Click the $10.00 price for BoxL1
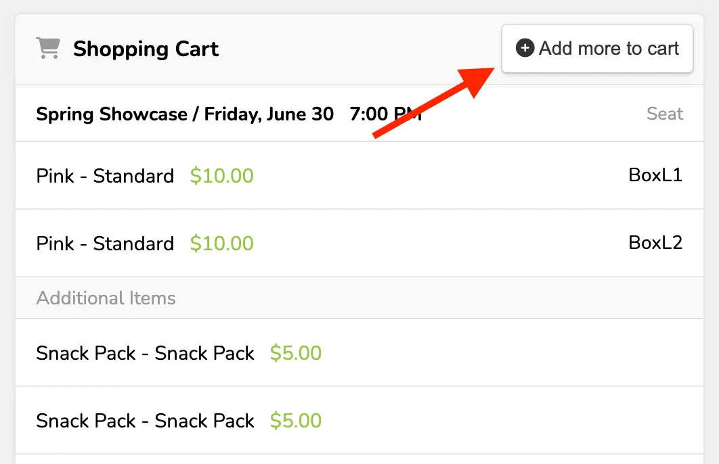The width and height of the screenshot is (719, 464). [x=222, y=176]
